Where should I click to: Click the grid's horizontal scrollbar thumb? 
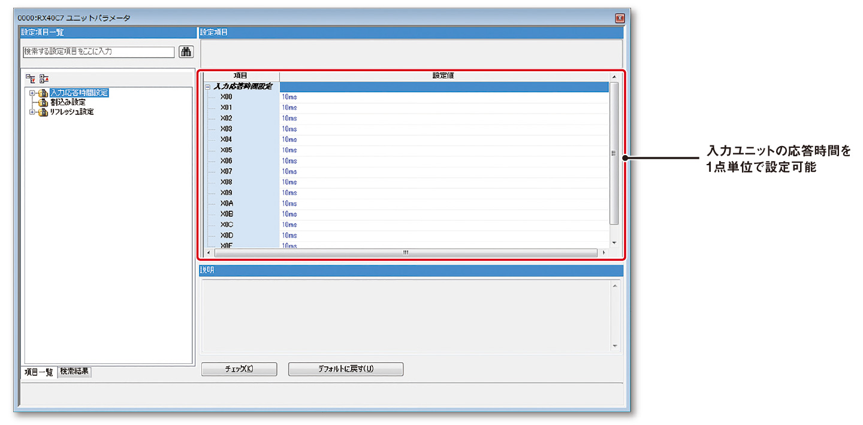405,253
